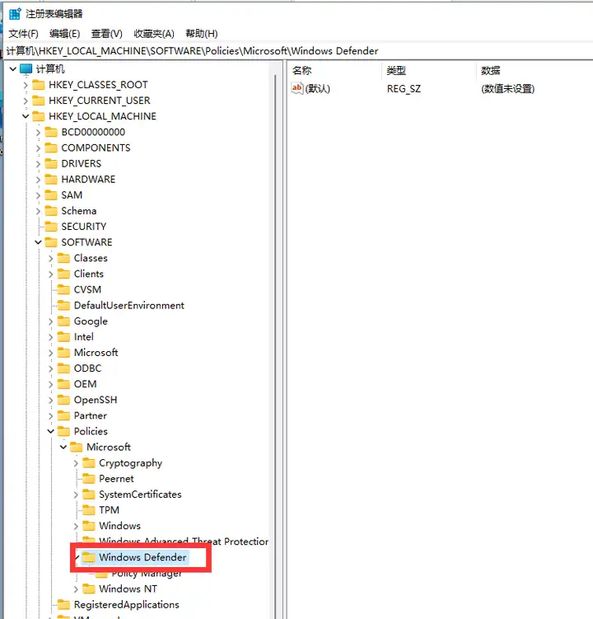This screenshot has height=619, width=593.
Task: Click the CVSM folder icon
Action: pos(63,290)
